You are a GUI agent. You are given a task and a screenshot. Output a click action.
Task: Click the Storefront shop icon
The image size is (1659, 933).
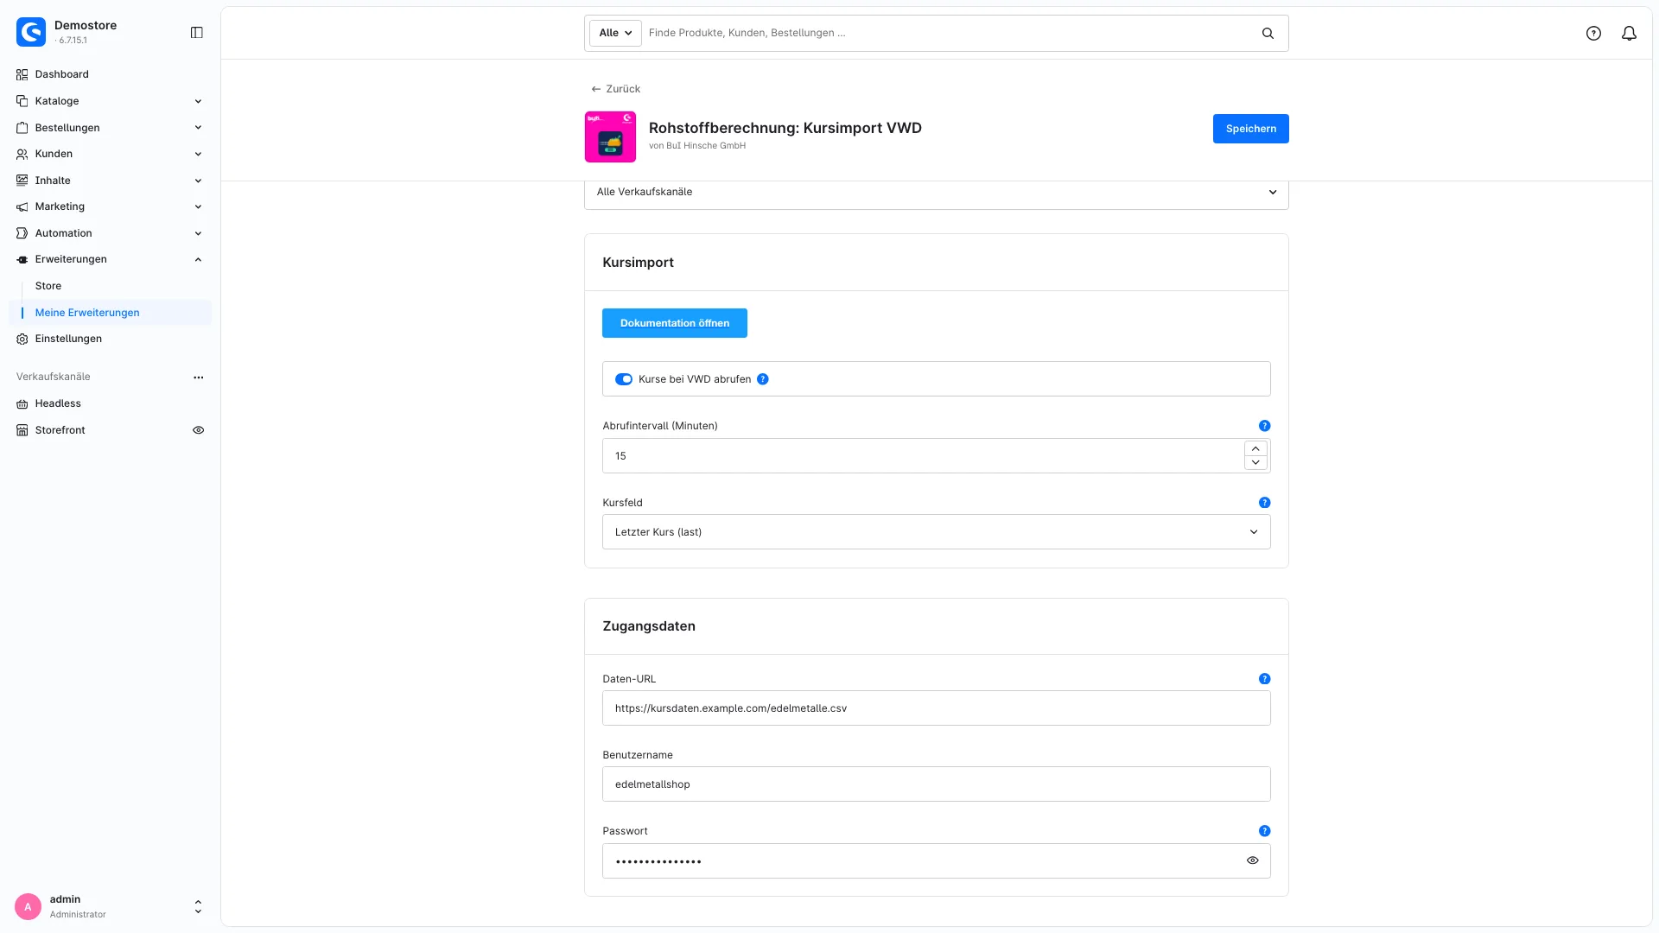coord(22,430)
